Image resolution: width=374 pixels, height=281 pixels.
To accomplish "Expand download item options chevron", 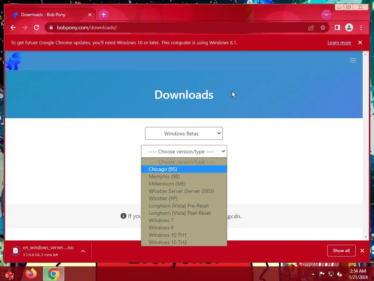I will (83, 251).
